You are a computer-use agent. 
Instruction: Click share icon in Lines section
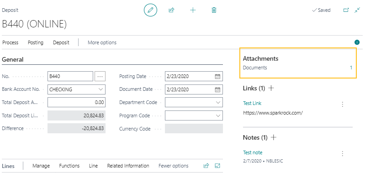point(206,166)
